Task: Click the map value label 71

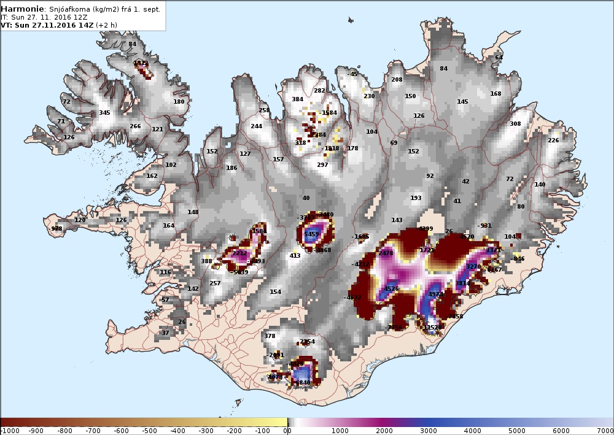Action: pyautogui.click(x=61, y=121)
